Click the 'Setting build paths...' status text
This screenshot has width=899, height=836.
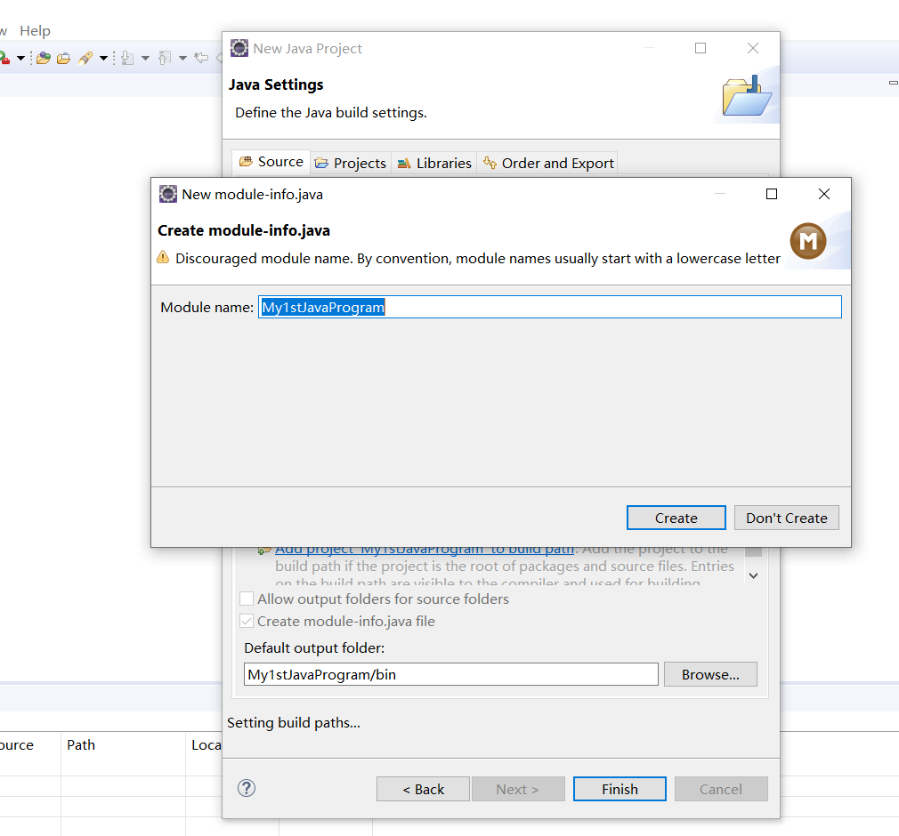[294, 723]
